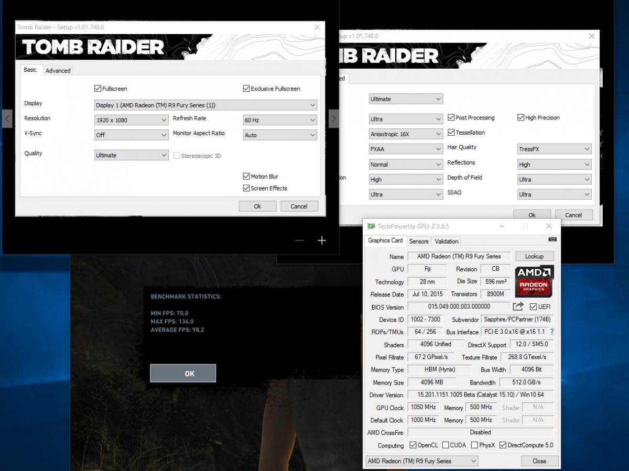Disable the Screen Effects checkbox
This screenshot has width=629, height=471.
tap(246, 188)
